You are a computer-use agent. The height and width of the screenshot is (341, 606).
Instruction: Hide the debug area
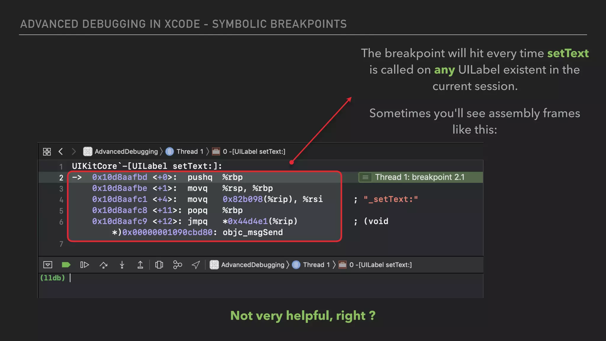pyautogui.click(x=48, y=265)
